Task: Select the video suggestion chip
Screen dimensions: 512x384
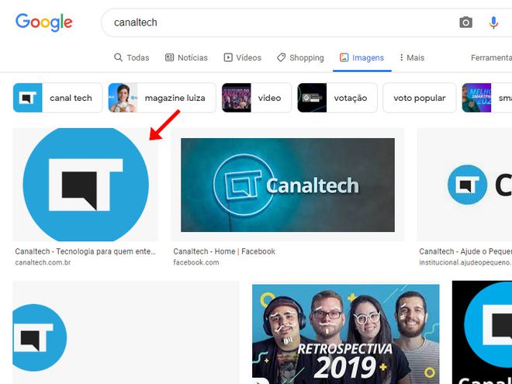Action: point(257,98)
